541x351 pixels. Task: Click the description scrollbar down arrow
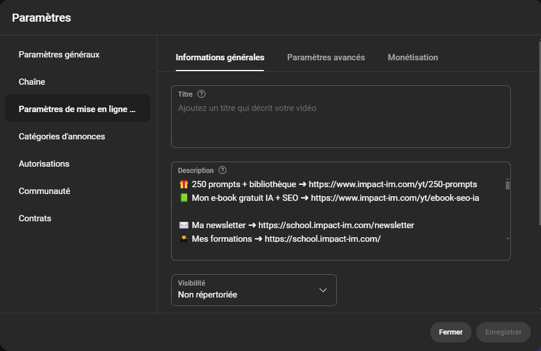[x=507, y=239]
